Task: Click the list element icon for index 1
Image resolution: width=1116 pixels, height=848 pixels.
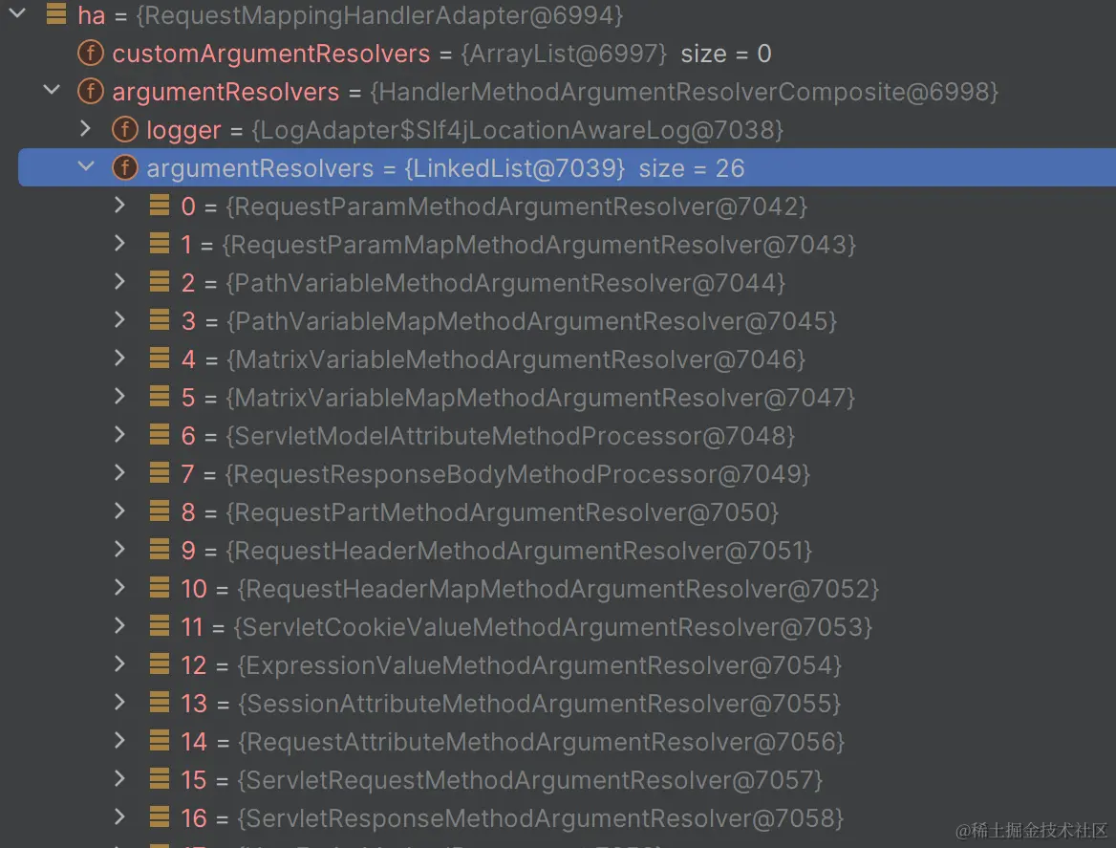Action: pyautogui.click(x=160, y=244)
